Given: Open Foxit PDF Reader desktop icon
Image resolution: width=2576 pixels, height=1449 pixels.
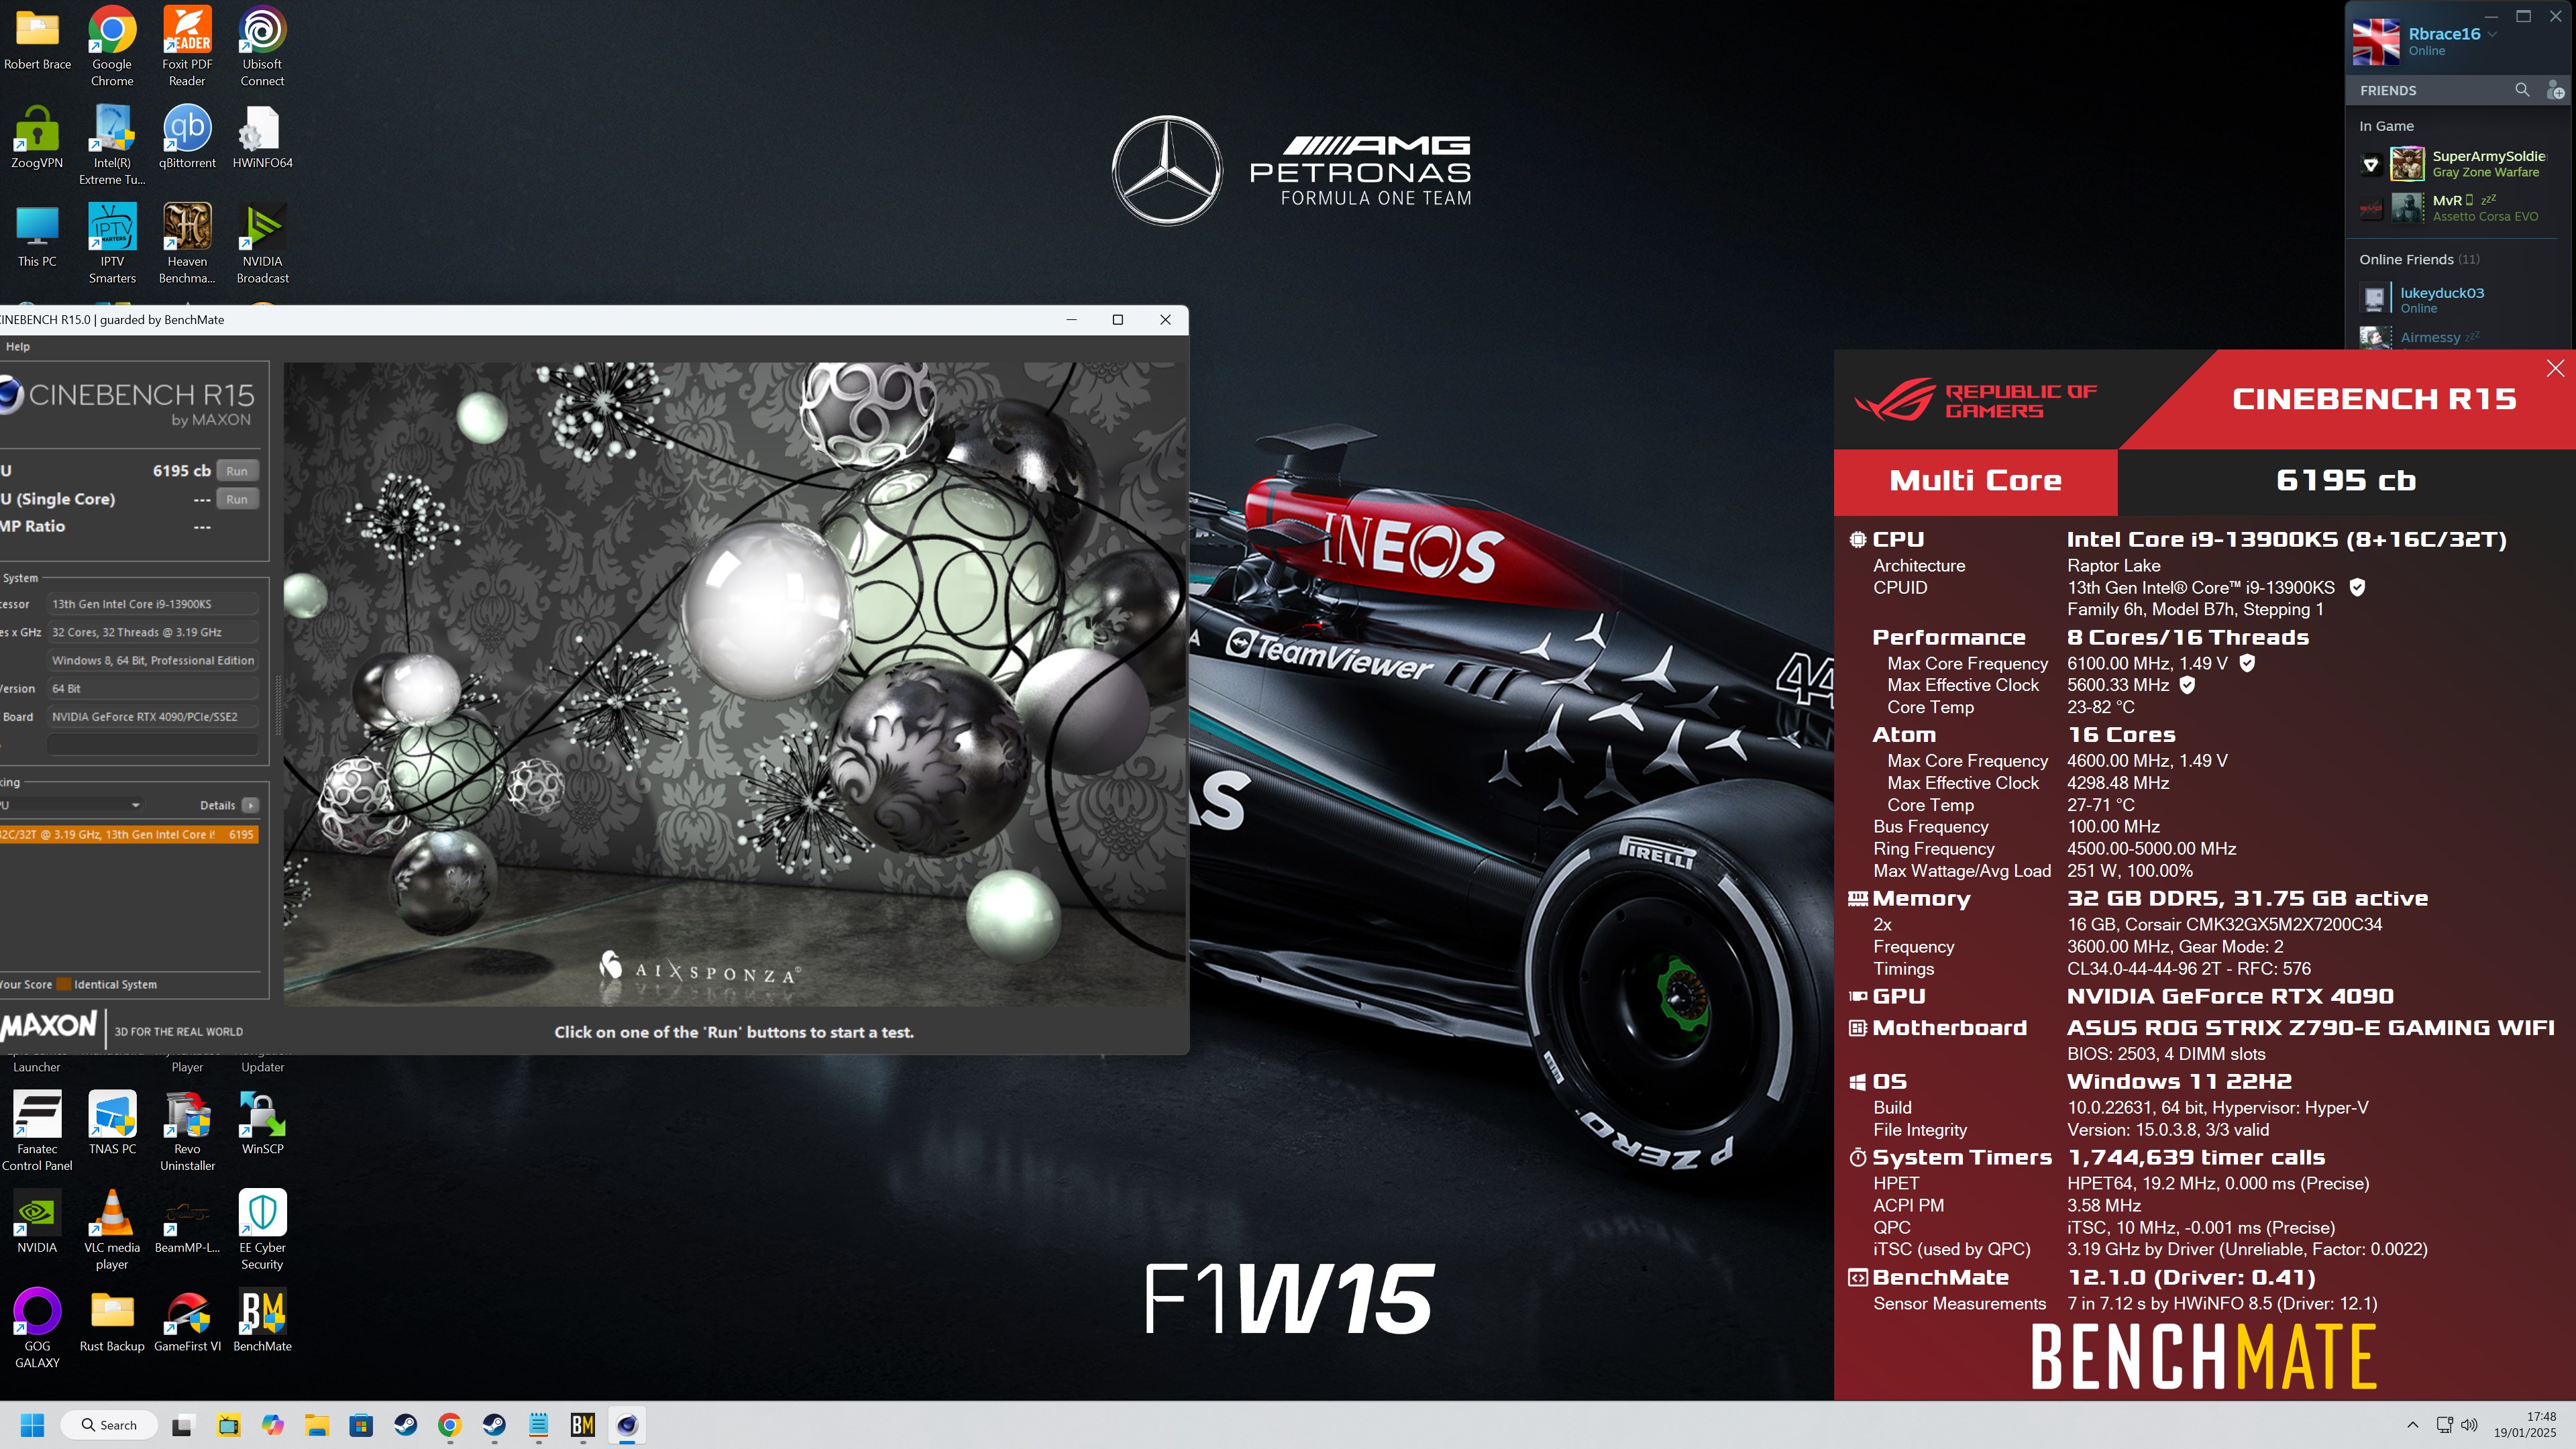Looking at the screenshot, I should point(187,46).
